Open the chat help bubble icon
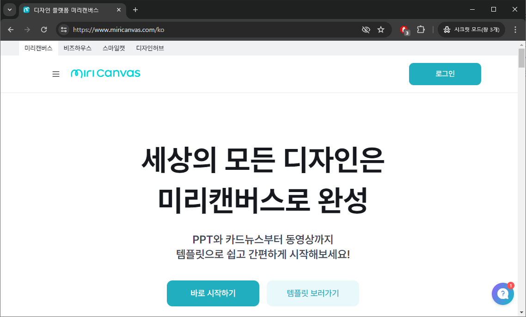The width and height of the screenshot is (526, 317). pyautogui.click(x=502, y=294)
